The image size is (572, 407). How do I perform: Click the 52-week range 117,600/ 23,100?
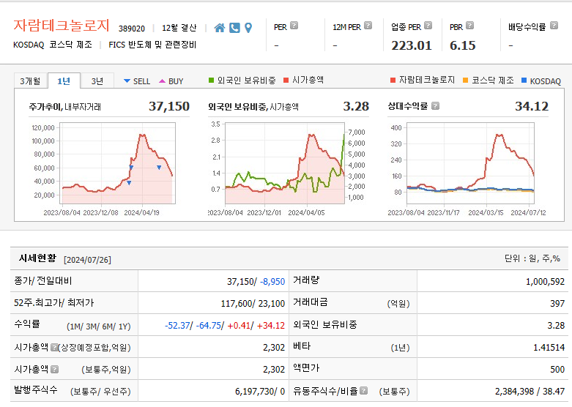pos(253,304)
